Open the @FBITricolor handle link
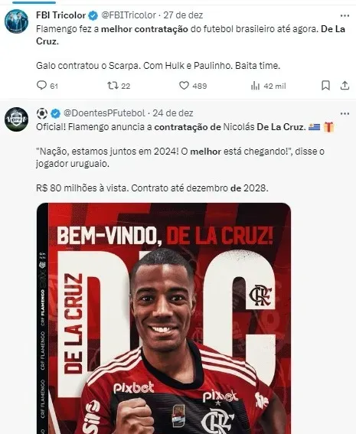This screenshot has height=434, width=356. point(129,15)
